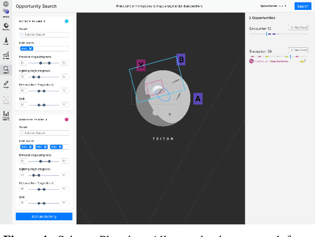Open the Search tool in the sidebar
The height and width of the screenshot is (237, 315).
click(x=6, y=69)
